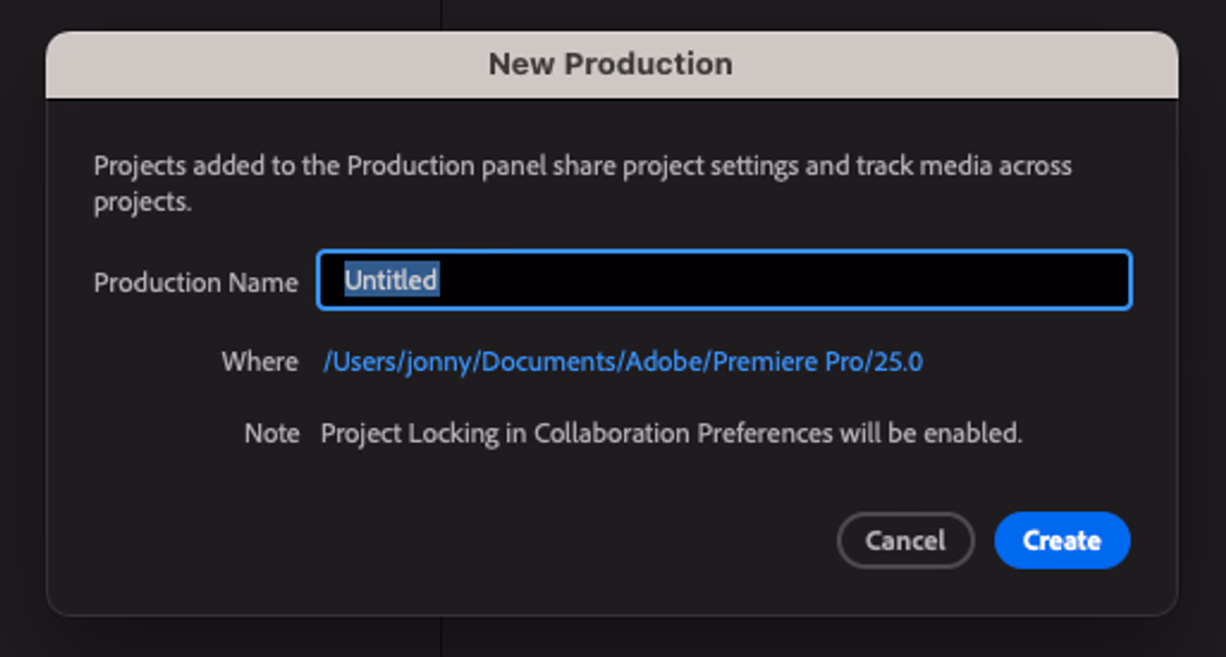
Task: Click the Premiere Pro 25.0 portion of the path
Action: [x=819, y=361]
